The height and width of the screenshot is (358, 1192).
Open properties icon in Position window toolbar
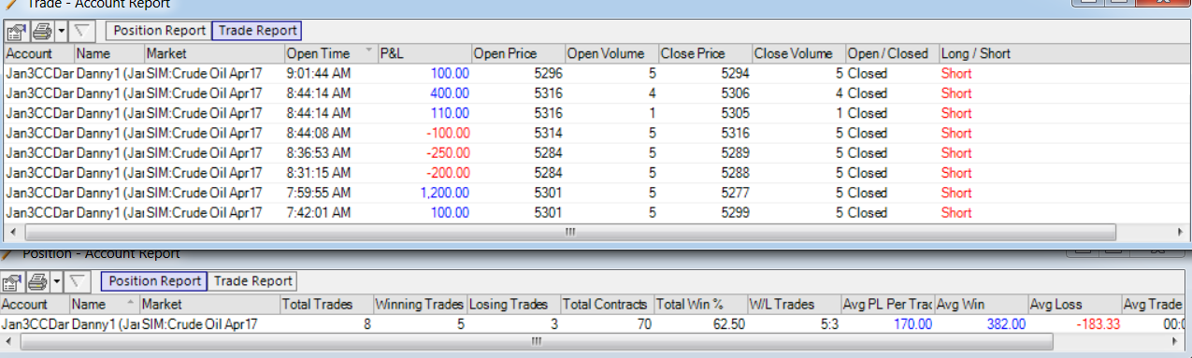pyautogui.click(x=12, y=281)
